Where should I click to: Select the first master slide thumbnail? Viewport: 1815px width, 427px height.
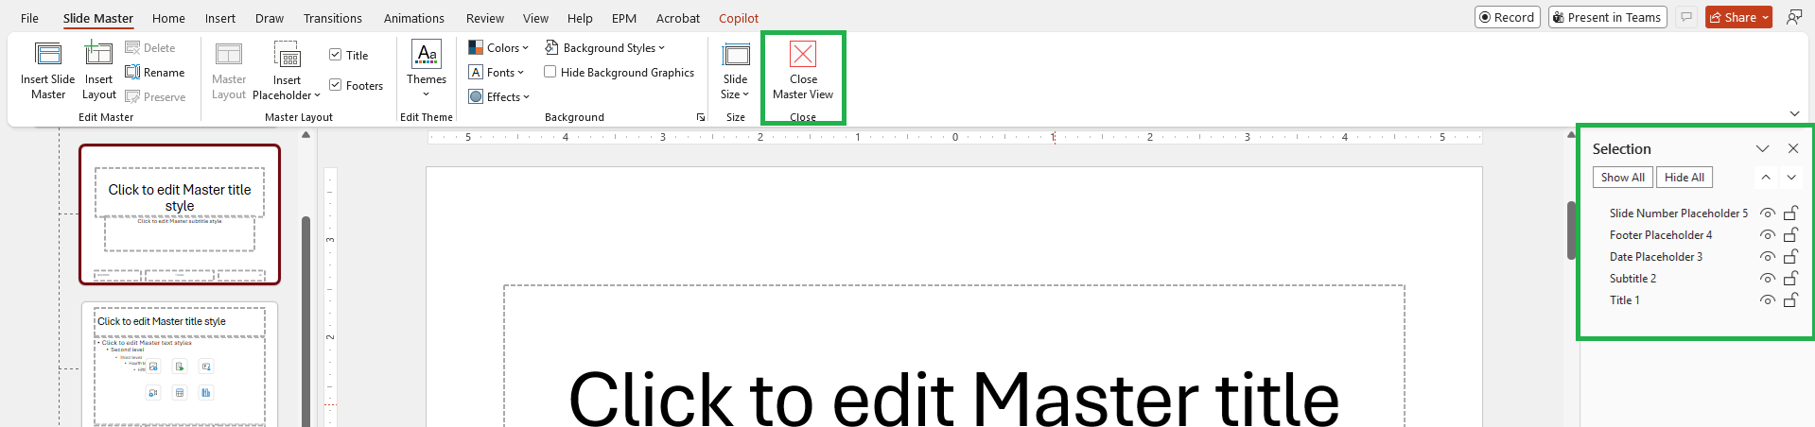pos(180,214)
